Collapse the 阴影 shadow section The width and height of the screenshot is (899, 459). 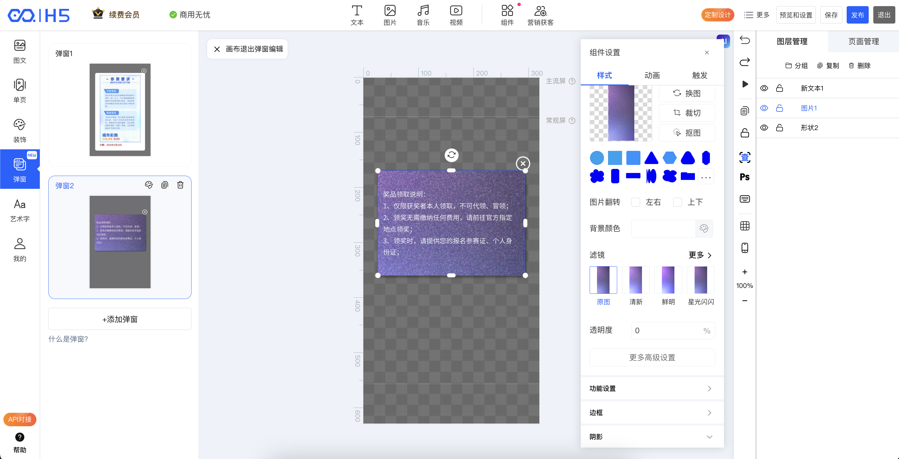(x=652, y=437)
